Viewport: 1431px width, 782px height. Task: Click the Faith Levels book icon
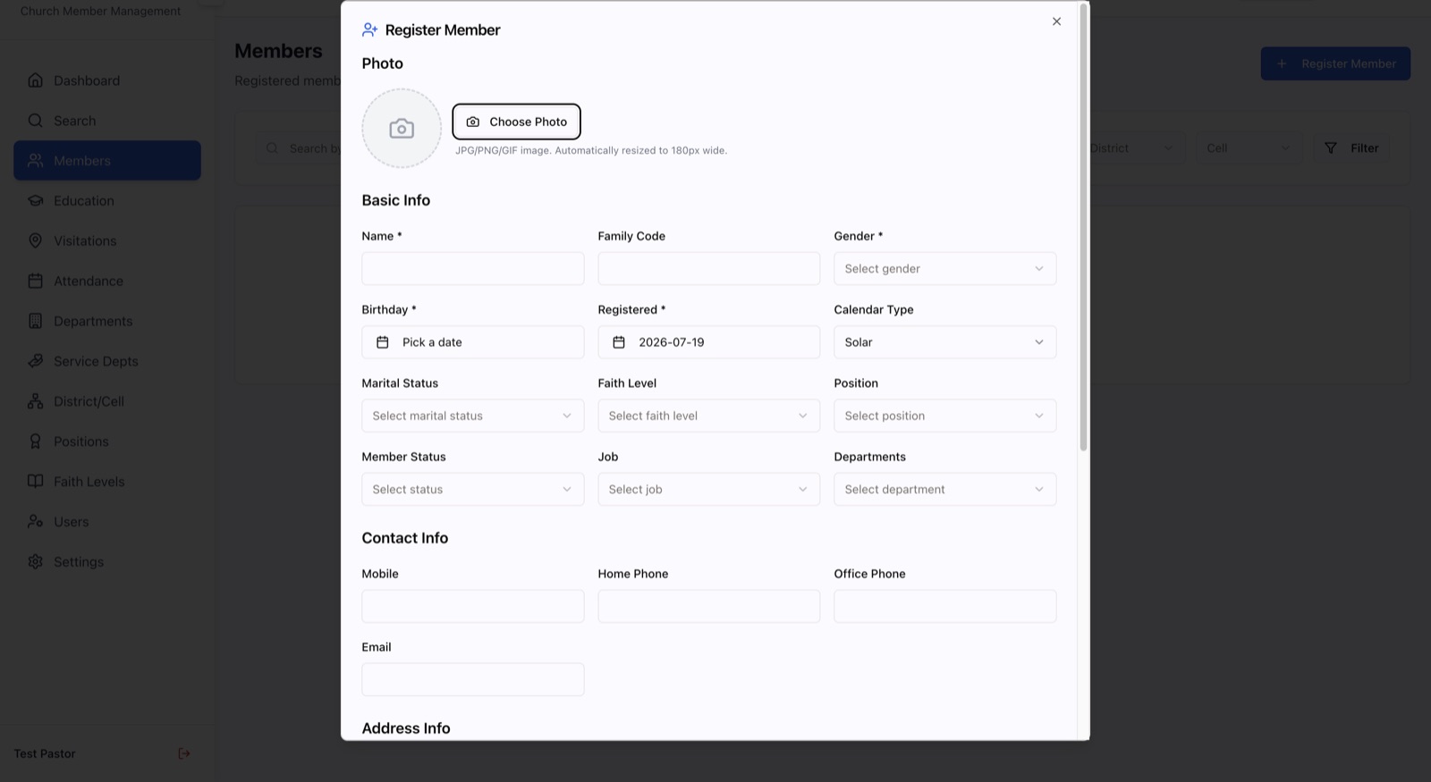(35, 482)
